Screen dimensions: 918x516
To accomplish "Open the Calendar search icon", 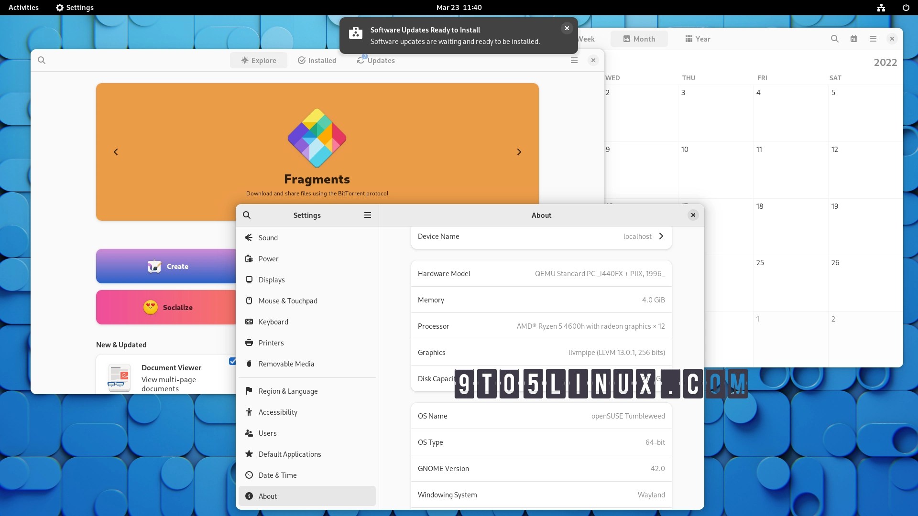I will pos(834,39).
